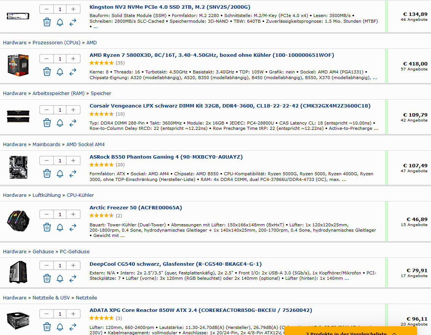Delete Arctic Freezer 50 with trash icon
This screenshot has width=431, height=335.
47,227
